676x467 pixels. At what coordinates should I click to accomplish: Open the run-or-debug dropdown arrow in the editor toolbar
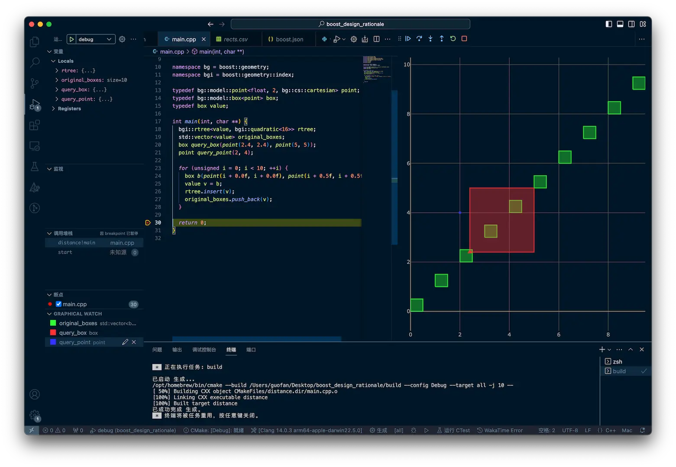tap(344, 39)
